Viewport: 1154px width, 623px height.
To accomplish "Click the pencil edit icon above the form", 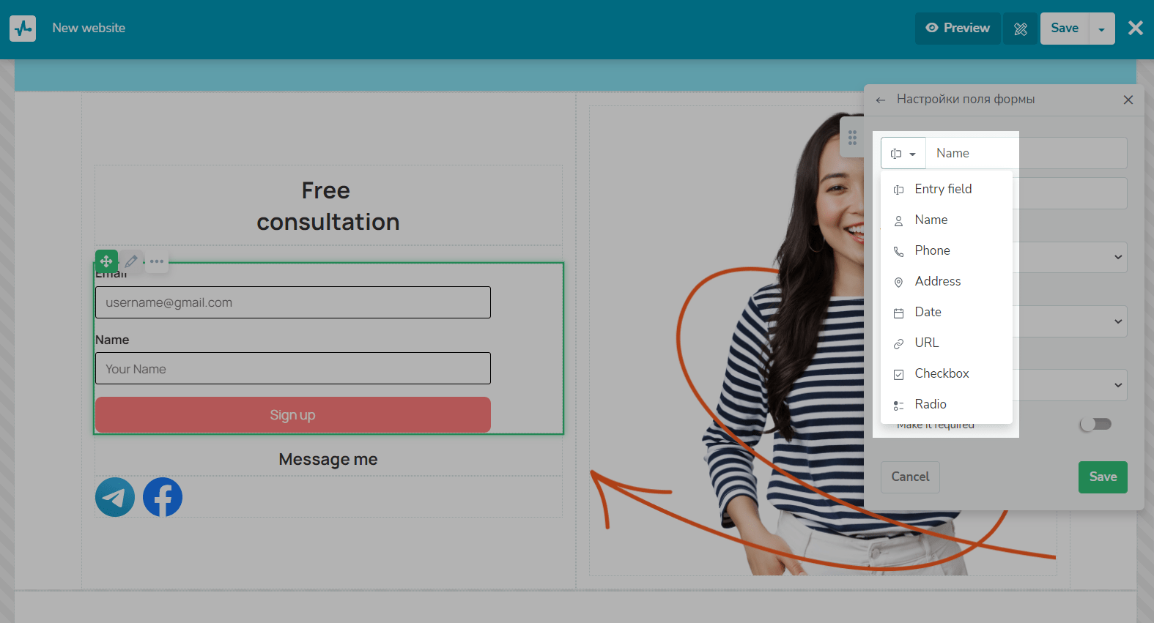I will 131,261.
